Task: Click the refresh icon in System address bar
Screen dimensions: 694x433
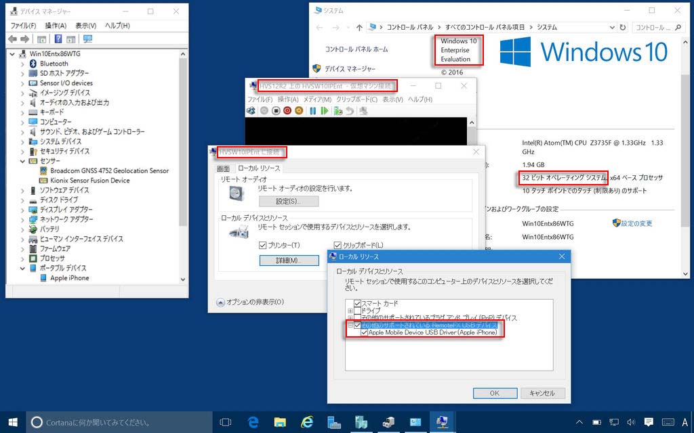Action: pyautogui.click(x=623, y=27)
